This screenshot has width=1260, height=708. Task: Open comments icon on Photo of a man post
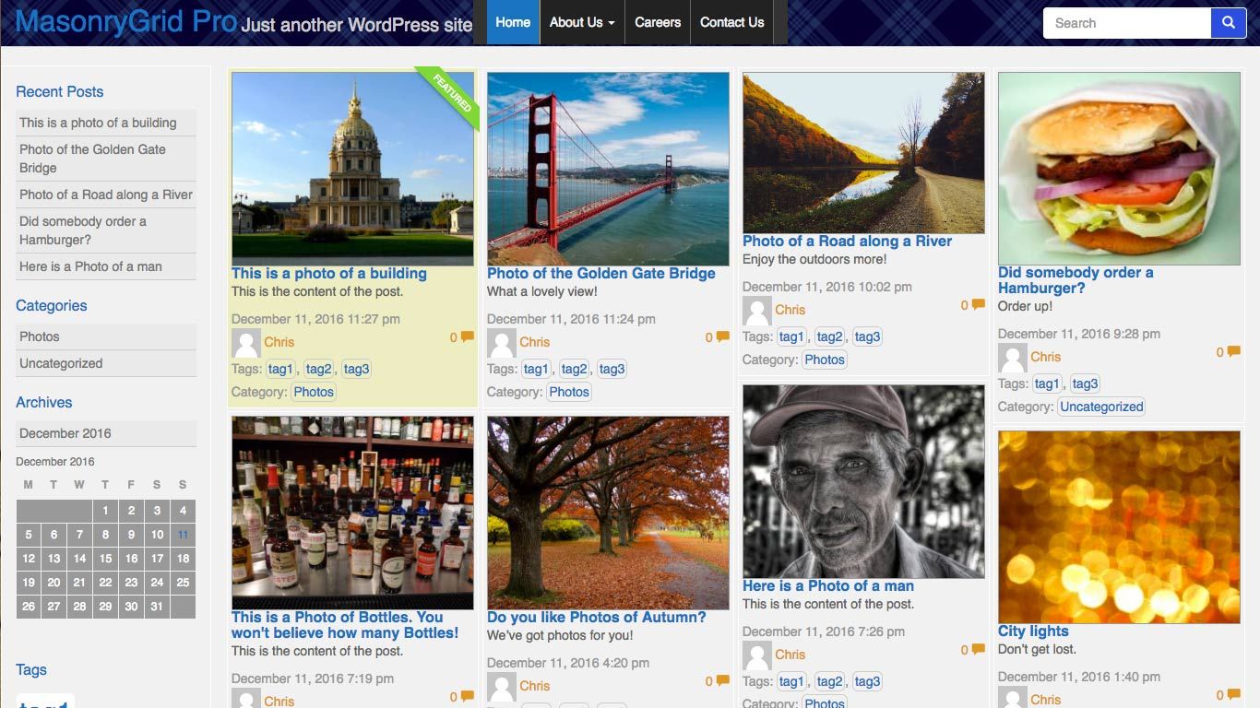(978, 650)
